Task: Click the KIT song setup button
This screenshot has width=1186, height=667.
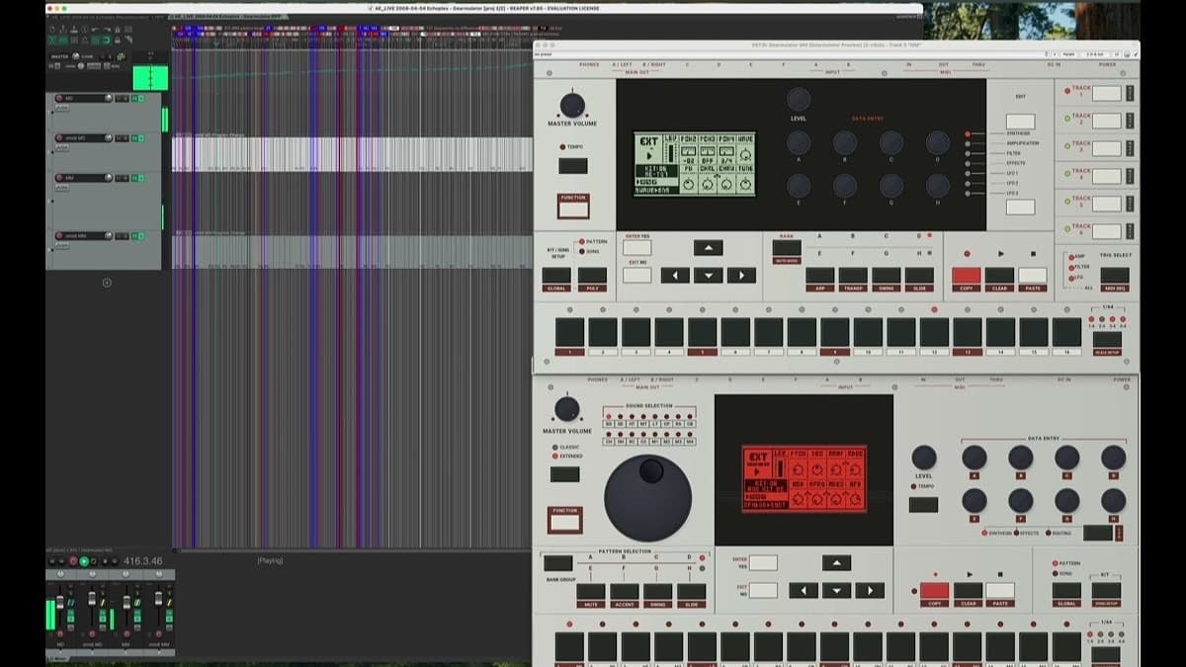Action: 1106,591
